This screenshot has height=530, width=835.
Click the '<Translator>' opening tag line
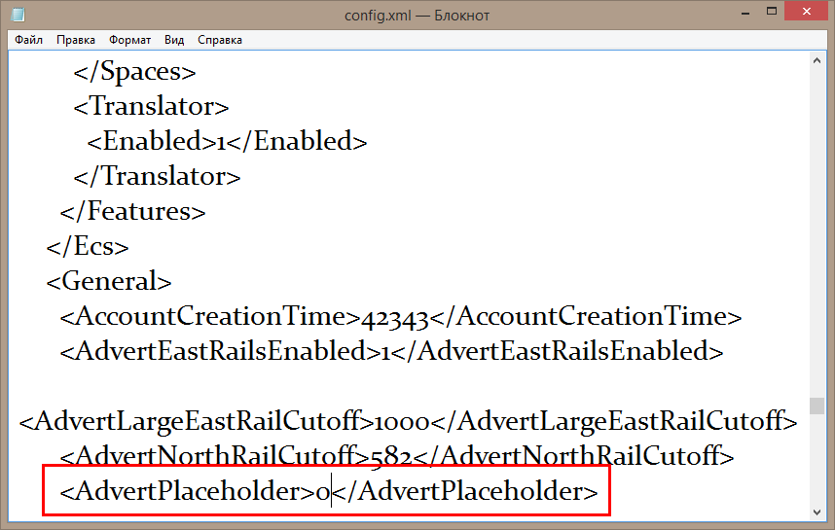tap(151, 106)
